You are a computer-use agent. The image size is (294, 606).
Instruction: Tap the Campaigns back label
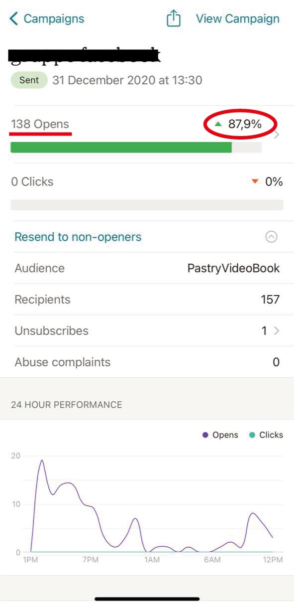pyautogui.click(x=54, y=19)
